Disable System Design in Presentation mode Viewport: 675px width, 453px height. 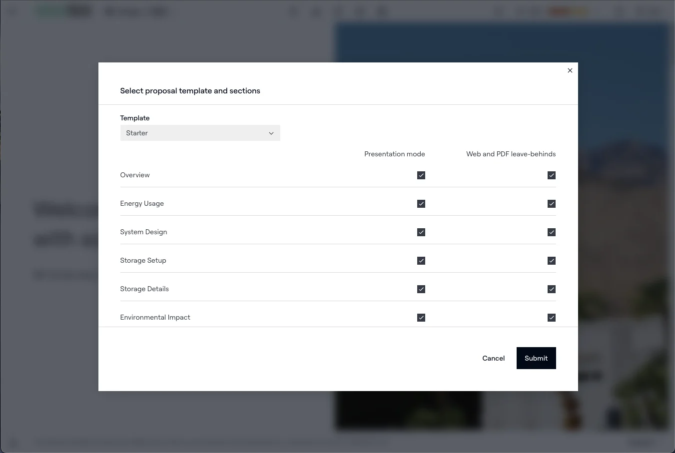[421, 232]
